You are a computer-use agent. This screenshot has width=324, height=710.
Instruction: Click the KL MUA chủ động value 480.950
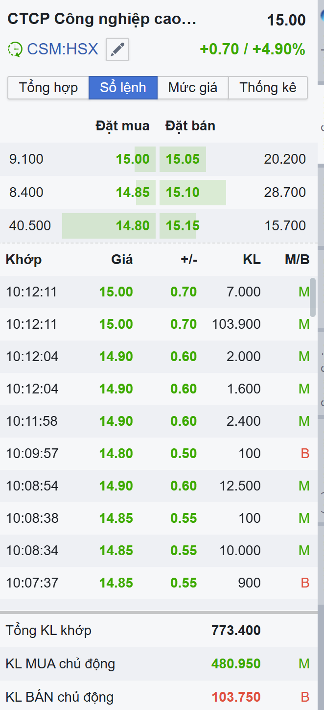click(236, 664)
